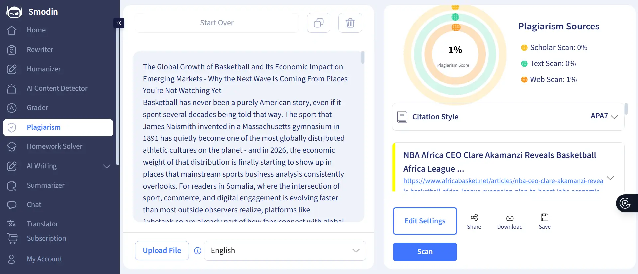The image size is (638, 274).
Task: Open the English language dropdown
Action: (x=285, y=251)
